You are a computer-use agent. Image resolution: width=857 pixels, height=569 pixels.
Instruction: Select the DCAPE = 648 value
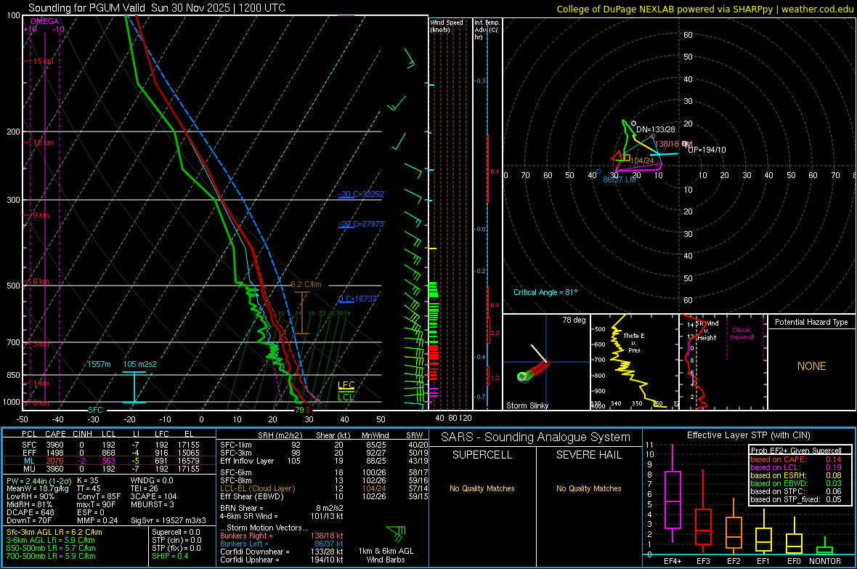coord(30,512)
